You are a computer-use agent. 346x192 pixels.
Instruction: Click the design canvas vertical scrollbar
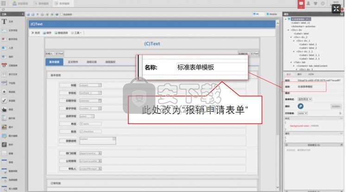coord(277,105)
